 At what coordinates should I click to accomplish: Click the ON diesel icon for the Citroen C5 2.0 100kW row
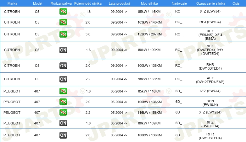tap(63, 66)
